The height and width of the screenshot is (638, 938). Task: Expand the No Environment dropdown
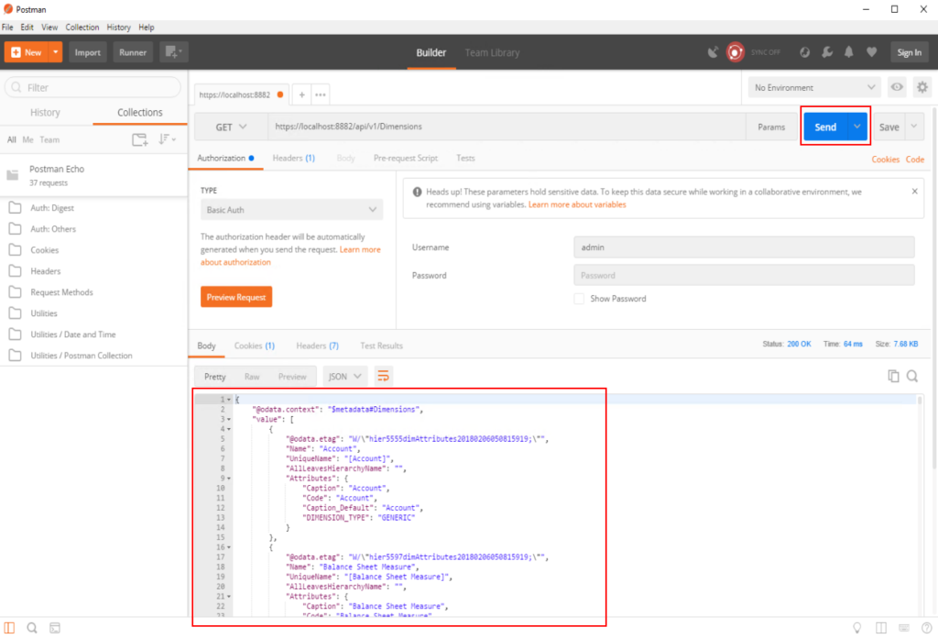click(x=813, y=88)
